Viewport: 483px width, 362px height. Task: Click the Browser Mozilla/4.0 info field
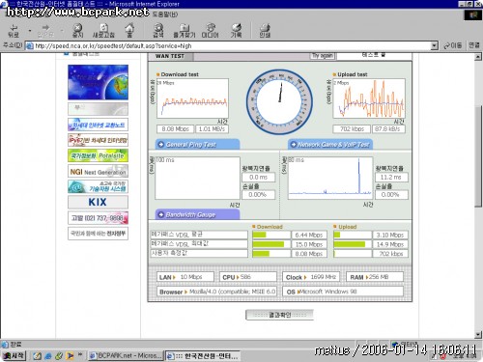(x=216, y=292)
